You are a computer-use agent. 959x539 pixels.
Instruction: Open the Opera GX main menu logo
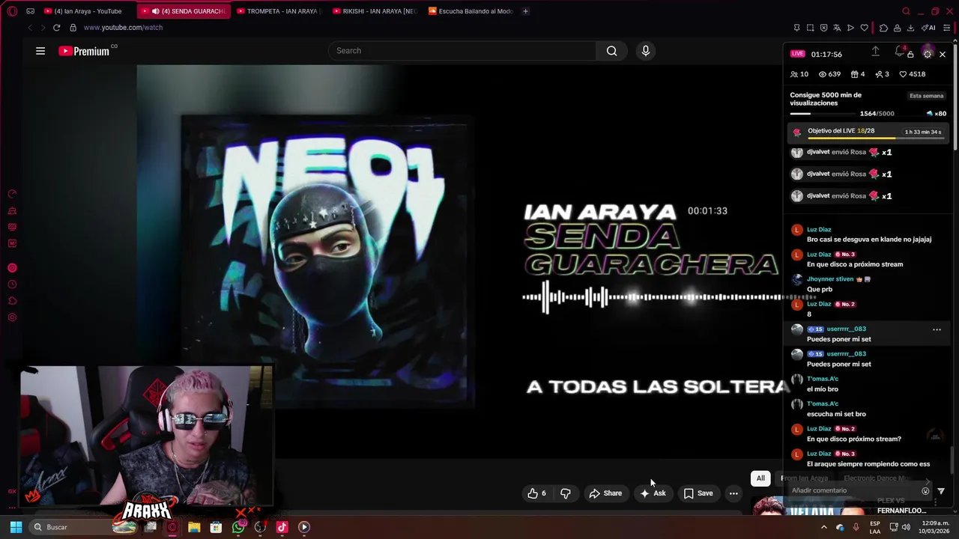click(x=12, y=11)
